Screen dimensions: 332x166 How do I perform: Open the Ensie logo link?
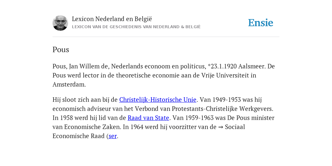pyautogui.click(x=261, y=23)
